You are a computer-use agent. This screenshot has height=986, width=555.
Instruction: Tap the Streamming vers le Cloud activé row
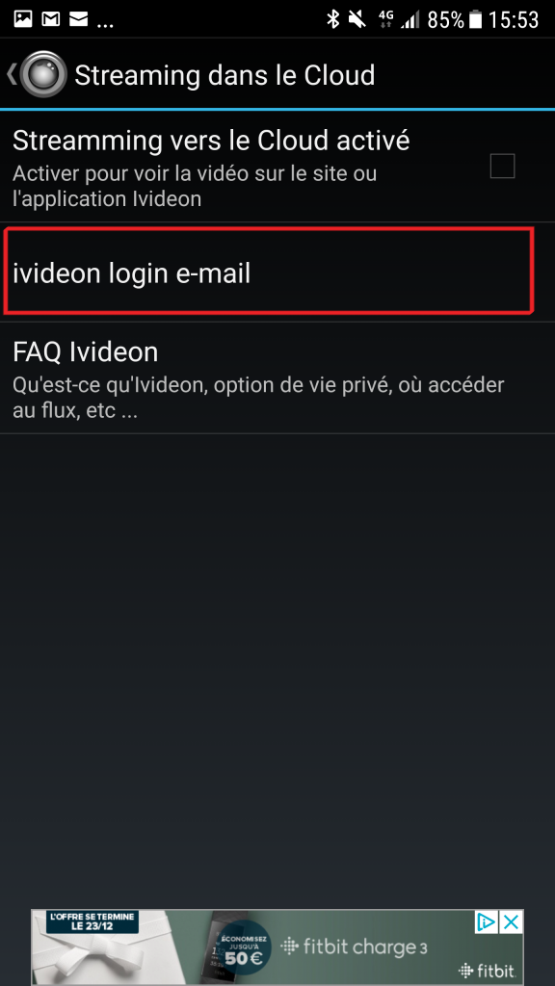(x=277, y=167)
